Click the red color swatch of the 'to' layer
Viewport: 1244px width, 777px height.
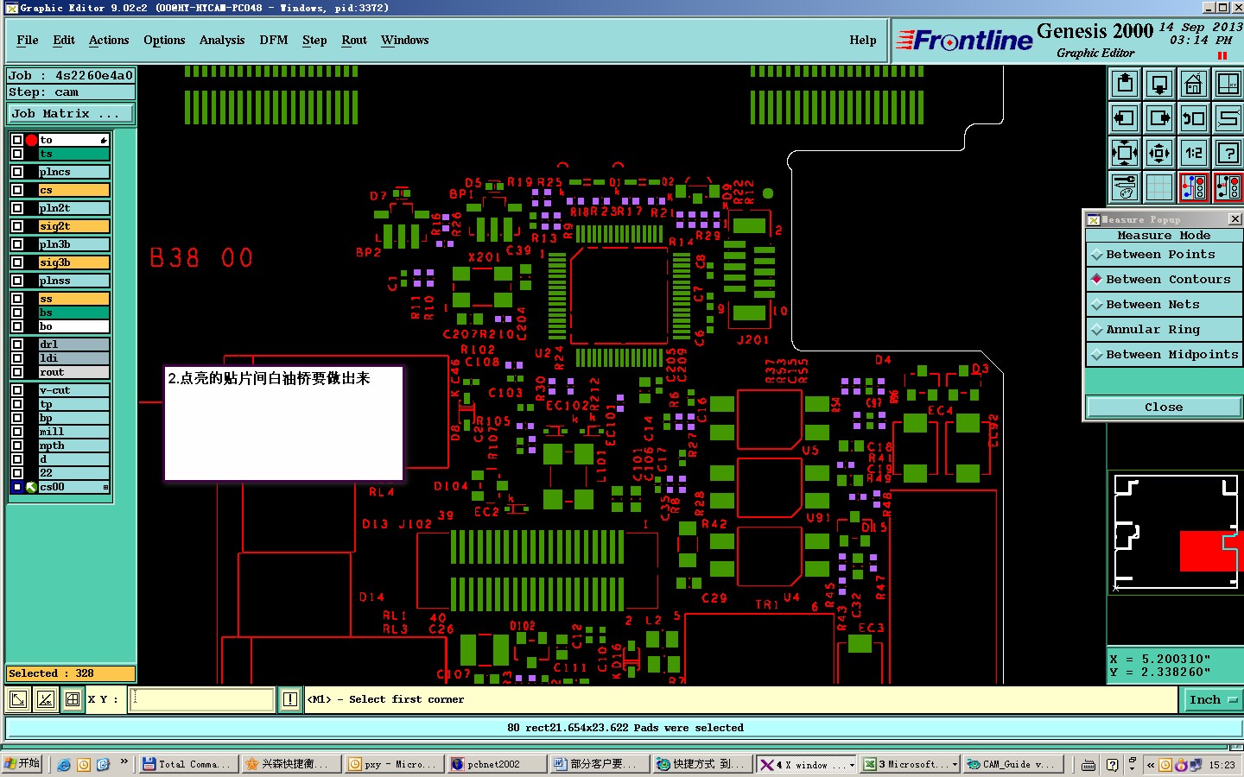pos(32,140)
